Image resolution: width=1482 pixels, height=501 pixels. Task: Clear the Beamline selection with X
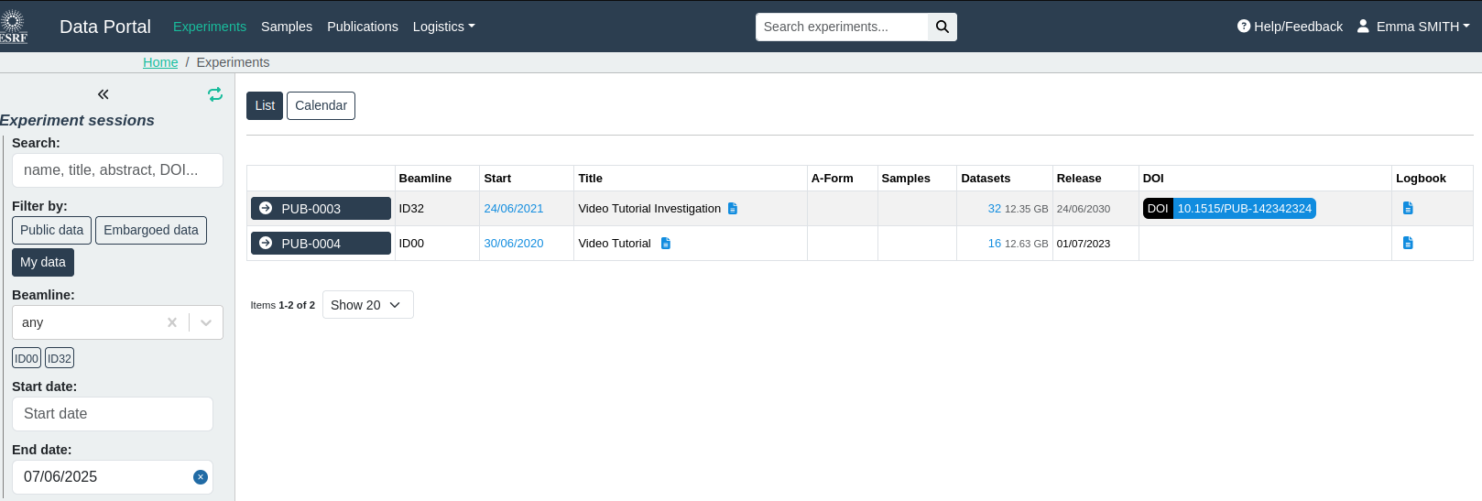(x=172, y=322)
